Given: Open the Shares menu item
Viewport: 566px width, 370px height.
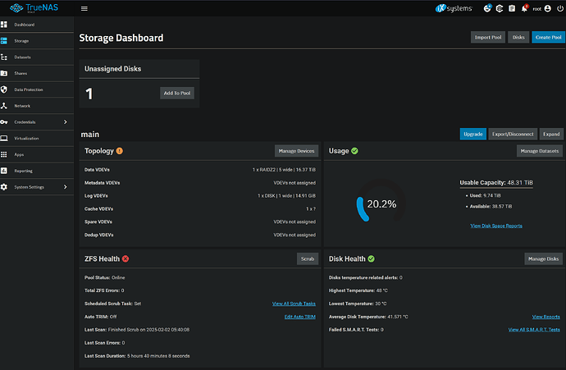Looking at the screenshot, I should 37,73.
